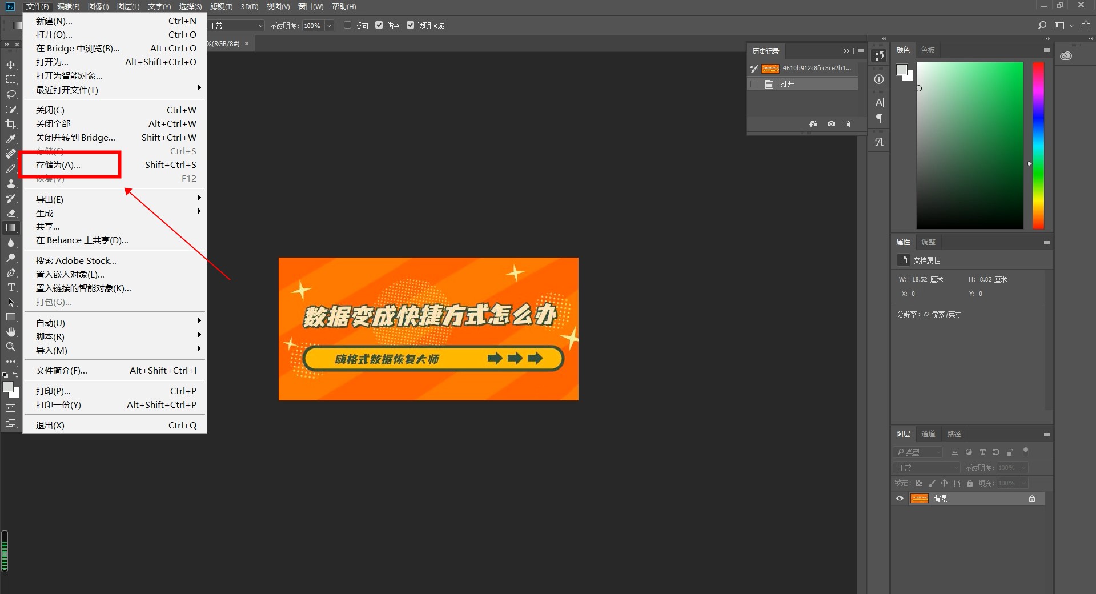
Task: Select the Lasso tool
Action: pyautogui.click(x=11, y=94)
